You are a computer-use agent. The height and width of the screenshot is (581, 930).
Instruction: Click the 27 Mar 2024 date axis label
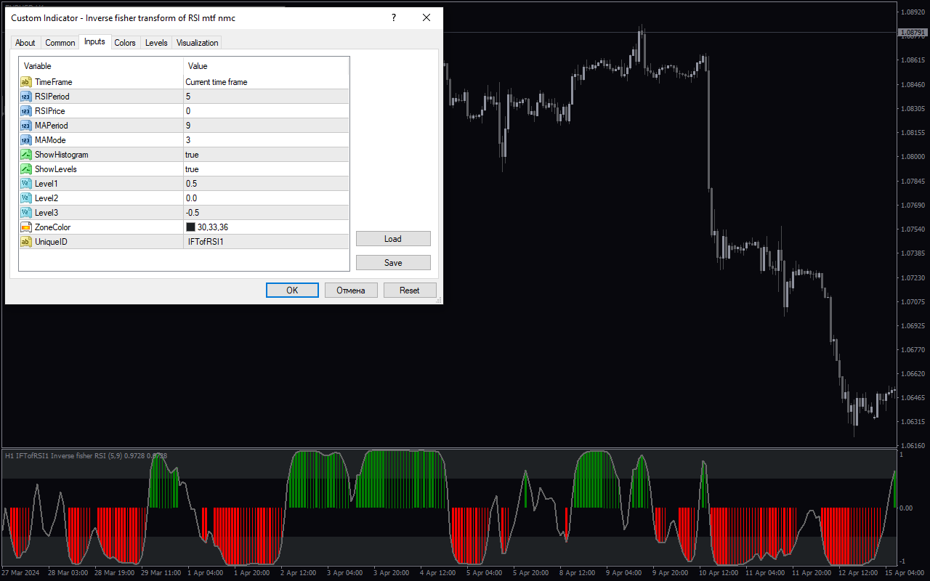[20, 572]
